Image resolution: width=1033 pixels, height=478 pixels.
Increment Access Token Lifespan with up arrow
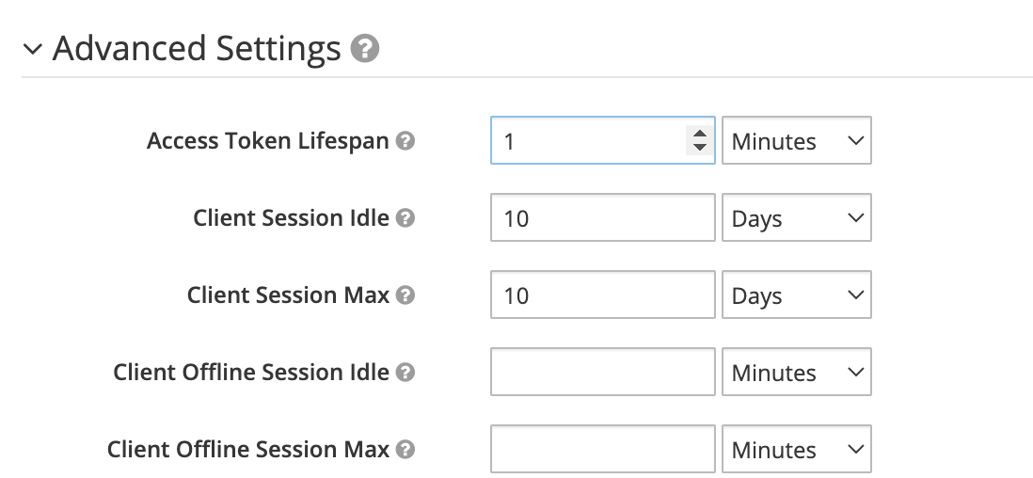point(699,135)
